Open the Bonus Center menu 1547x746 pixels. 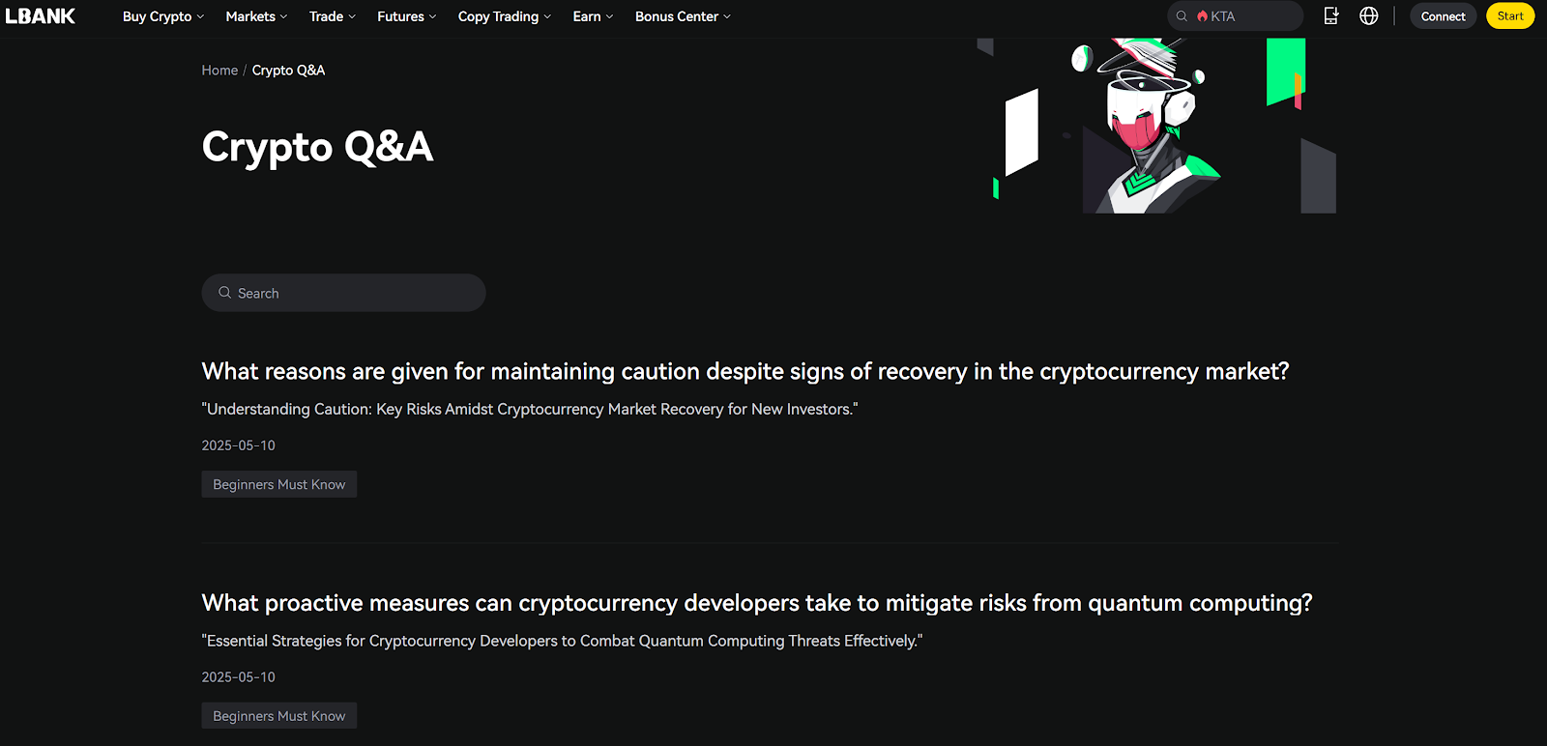683,16
